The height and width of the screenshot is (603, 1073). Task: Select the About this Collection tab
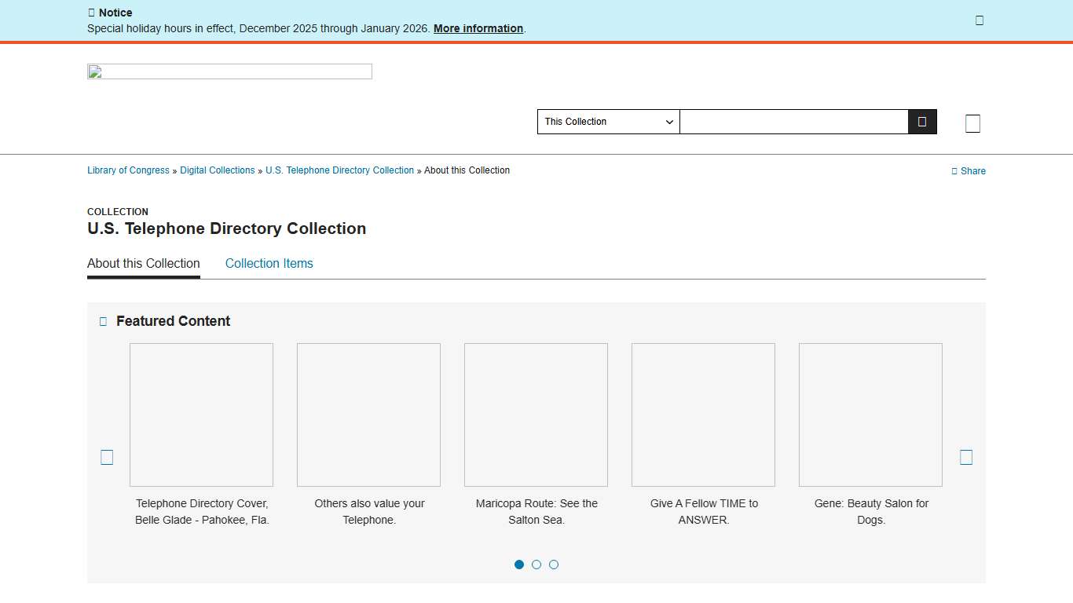click(143, 263)
